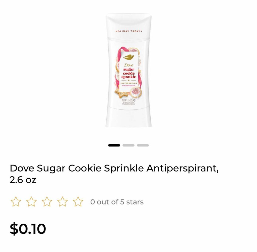Click the Holiday Treats label on the cap
The image size is (257, 252).
point(129,31)
